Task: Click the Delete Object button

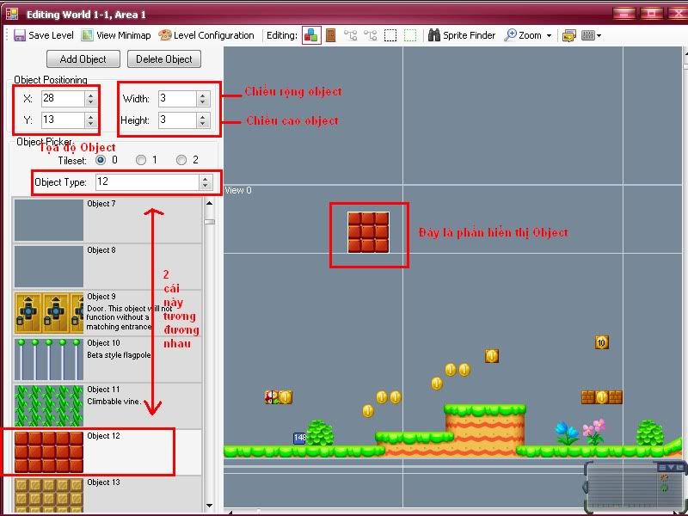Action: (164, 59)
